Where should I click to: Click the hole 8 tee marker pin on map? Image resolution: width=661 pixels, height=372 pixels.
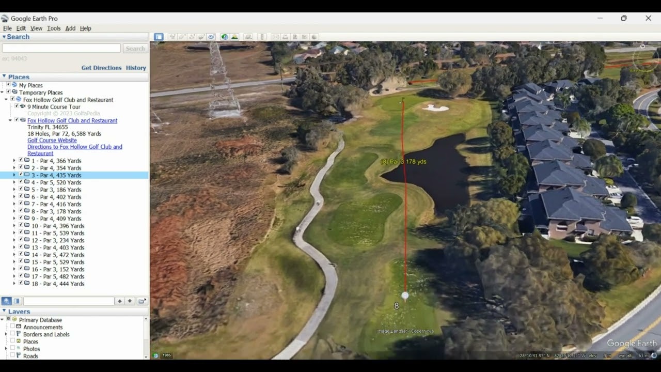coord(405,296)
